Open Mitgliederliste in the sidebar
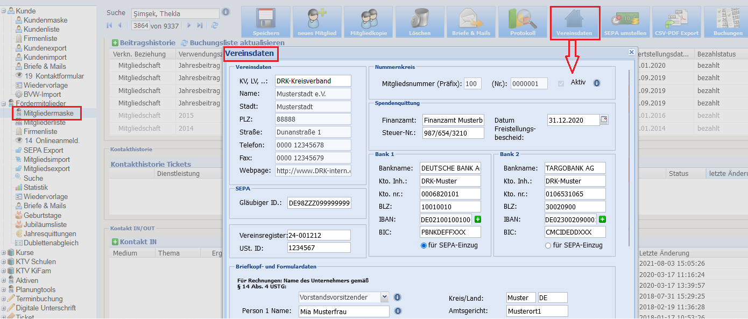The width and height of the screenshot is (748, 319). coord(45,122)
